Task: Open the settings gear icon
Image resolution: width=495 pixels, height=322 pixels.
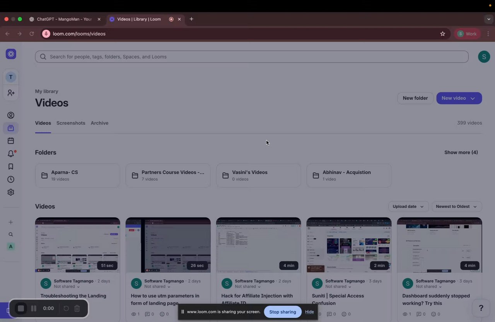Action: [x=11, y=192]
